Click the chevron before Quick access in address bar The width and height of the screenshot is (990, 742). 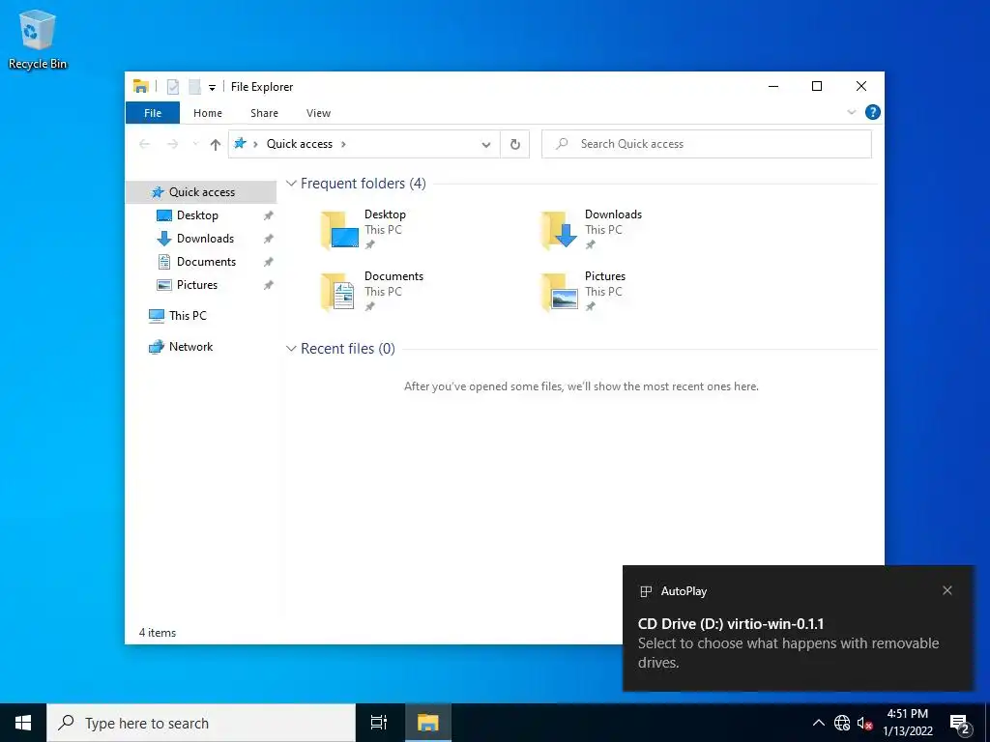(x=255, y=145)
